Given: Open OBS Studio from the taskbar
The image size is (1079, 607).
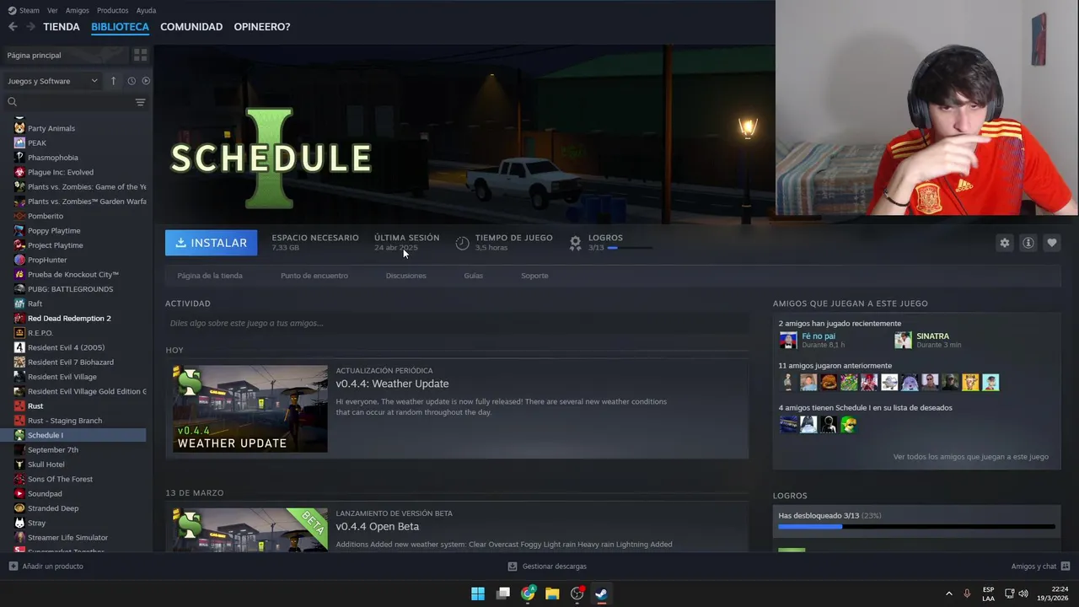Looking at the screenshot, I should tap(577, 594).
